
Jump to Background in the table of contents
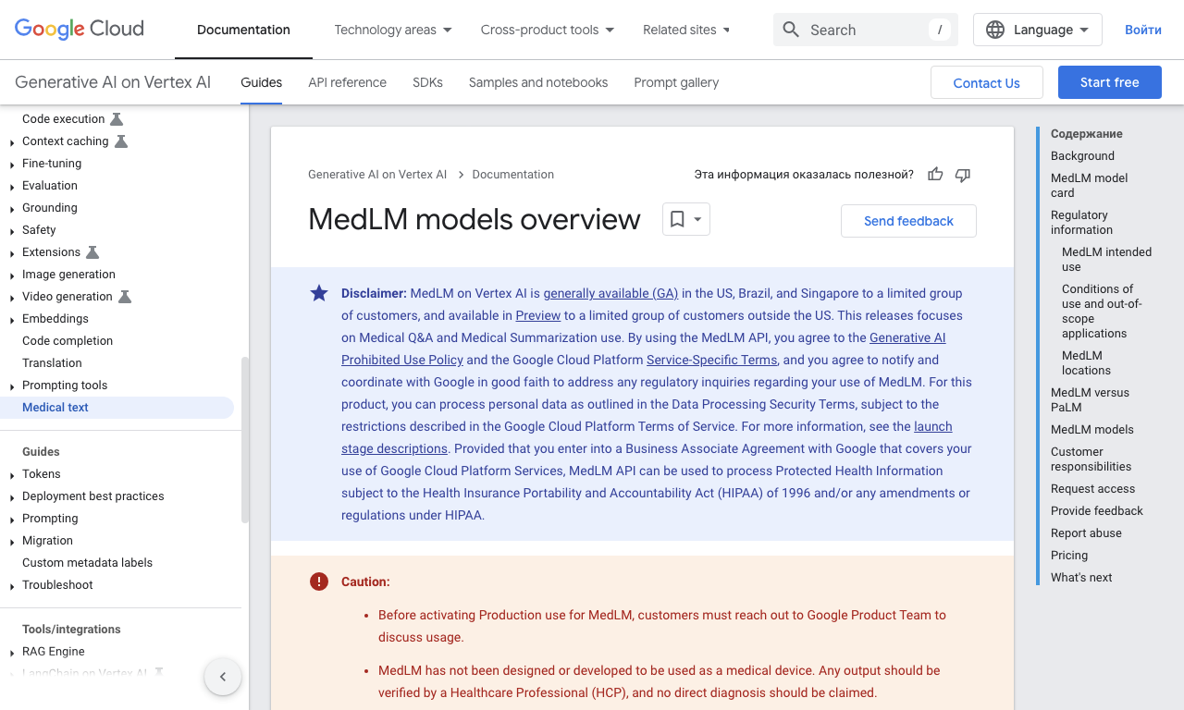[1082, 156]
